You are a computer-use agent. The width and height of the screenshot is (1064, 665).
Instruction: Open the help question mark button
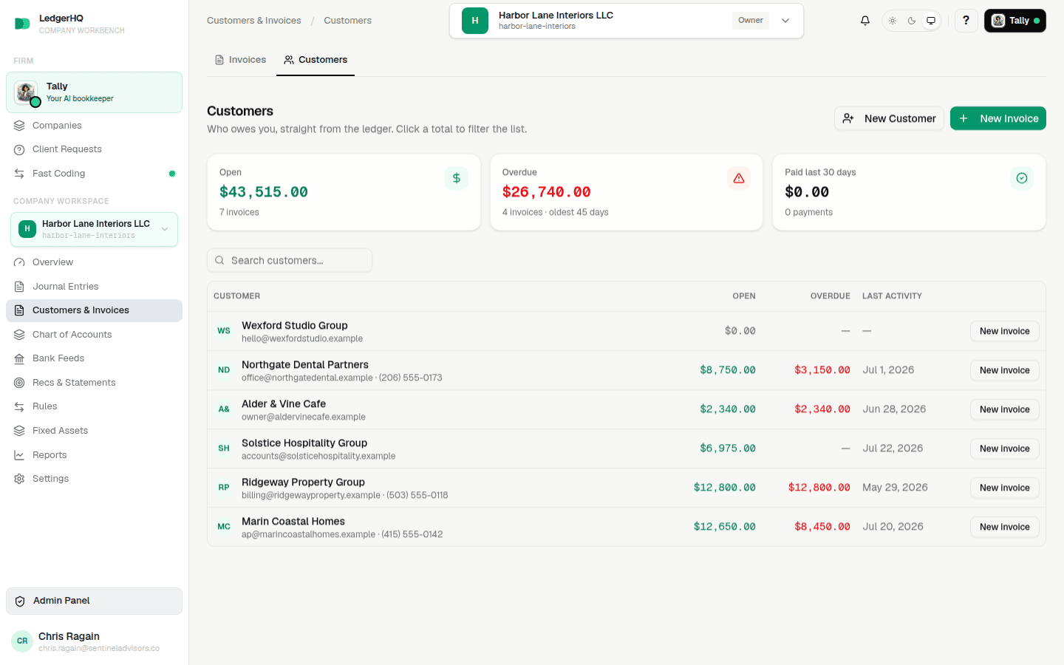click(966, 21)
